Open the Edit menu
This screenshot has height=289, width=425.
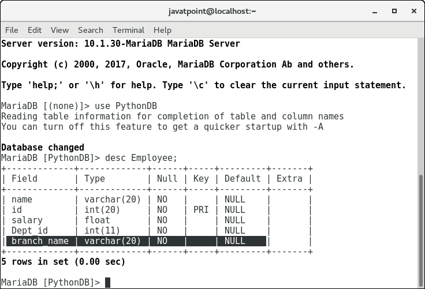pyautogui.click(x=35, y=30)
